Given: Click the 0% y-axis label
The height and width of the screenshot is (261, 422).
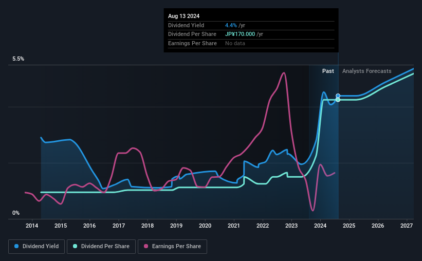Looking at the screenshot, I should click(x=16, y=213).
